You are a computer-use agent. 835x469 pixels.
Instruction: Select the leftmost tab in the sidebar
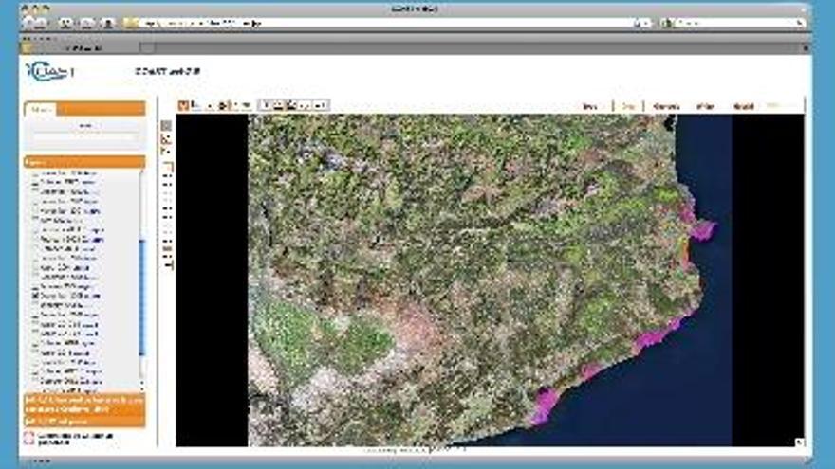pos(41,109)
